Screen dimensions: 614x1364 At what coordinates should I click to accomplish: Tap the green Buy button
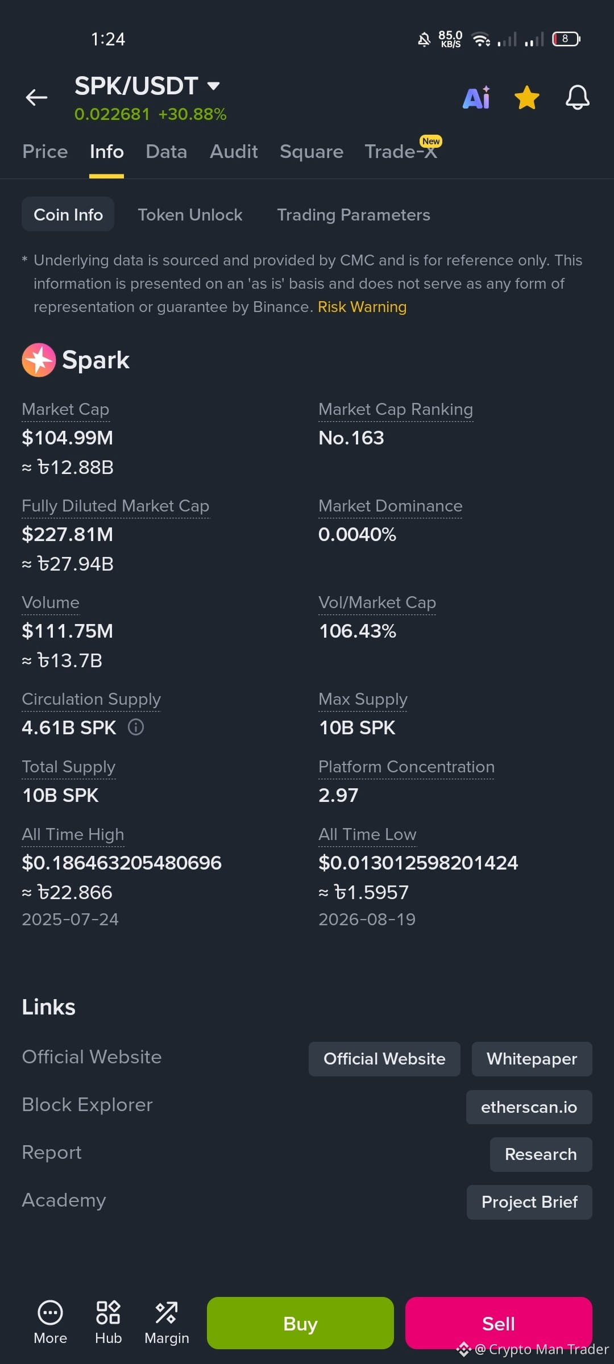[300, 1323]
